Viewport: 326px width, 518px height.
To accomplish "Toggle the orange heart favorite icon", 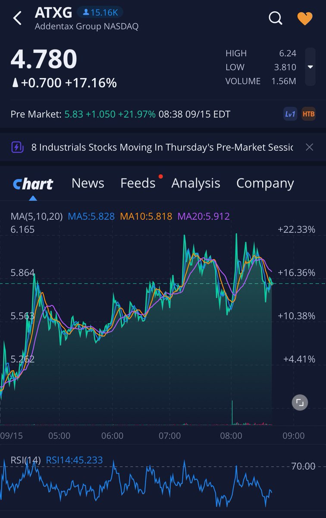I will [x=305, y=19].
